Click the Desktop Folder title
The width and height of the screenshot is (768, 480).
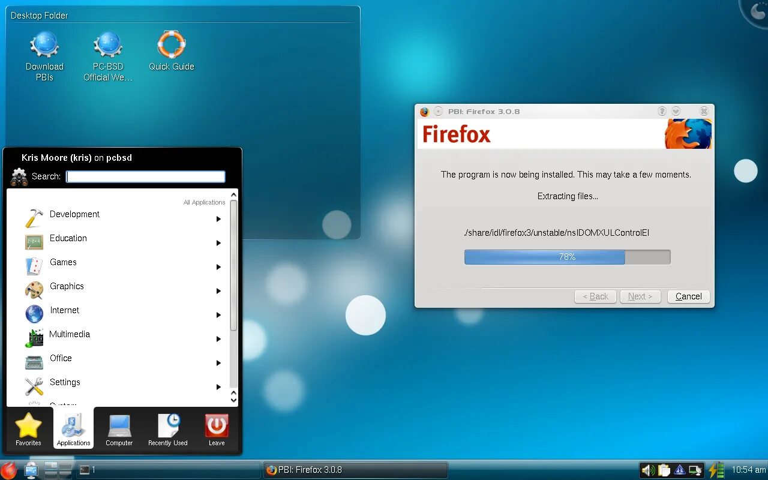pos(40,16)
